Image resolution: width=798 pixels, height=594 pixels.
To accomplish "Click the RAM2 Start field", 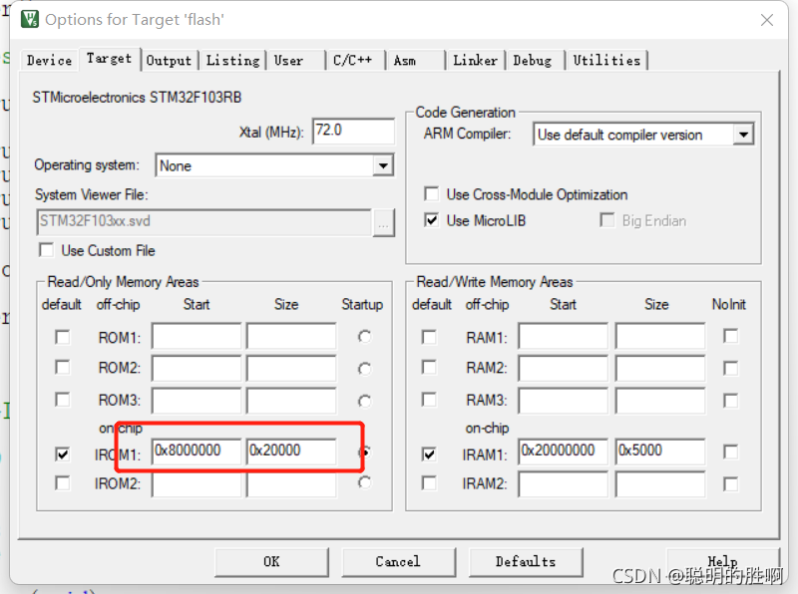I will click(x=564, y=368).
